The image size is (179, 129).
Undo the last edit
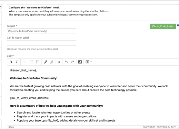click(x=66, y=62)
